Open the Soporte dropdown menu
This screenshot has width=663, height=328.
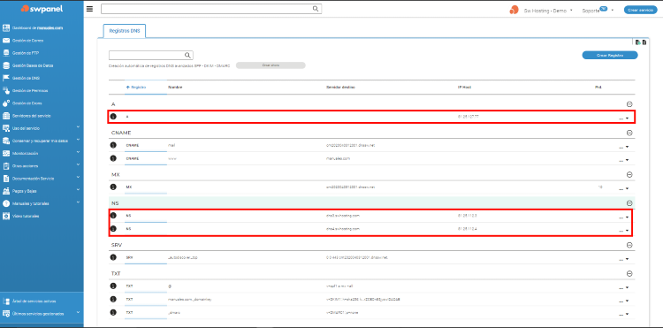pos(598,10)
